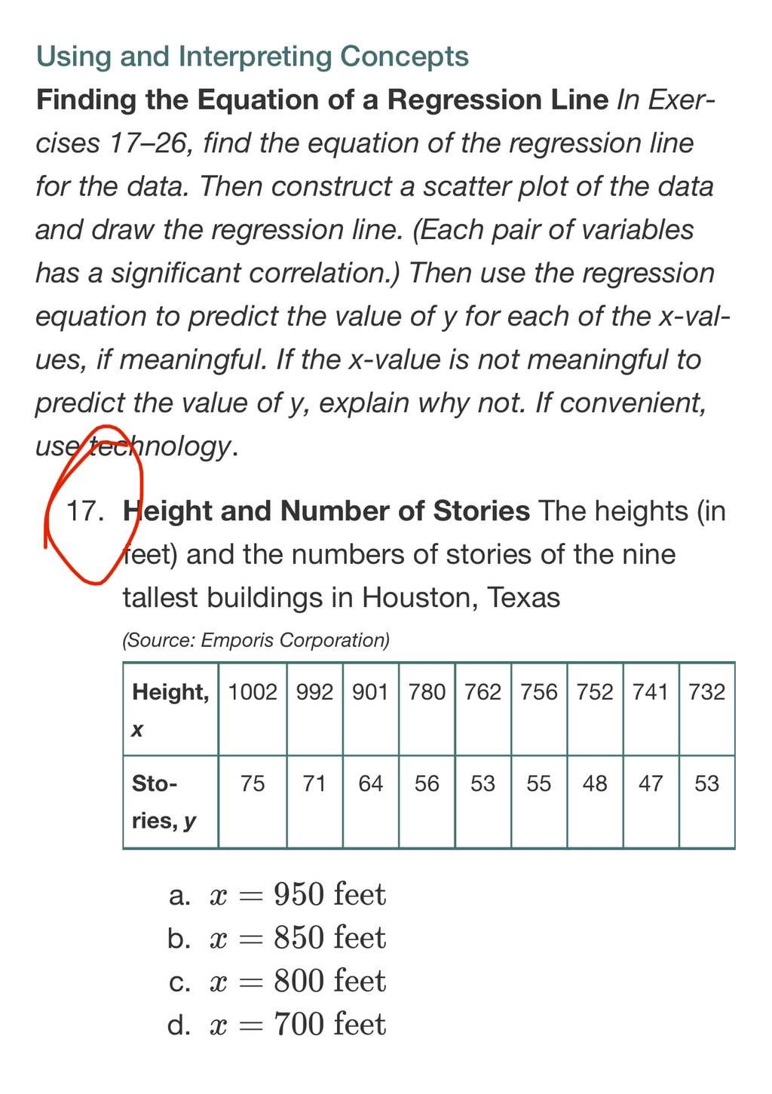This screenshot has width=772, height=1094.
Task: Click the 'Height and Number of Stories' title
Action: point(326,511)
